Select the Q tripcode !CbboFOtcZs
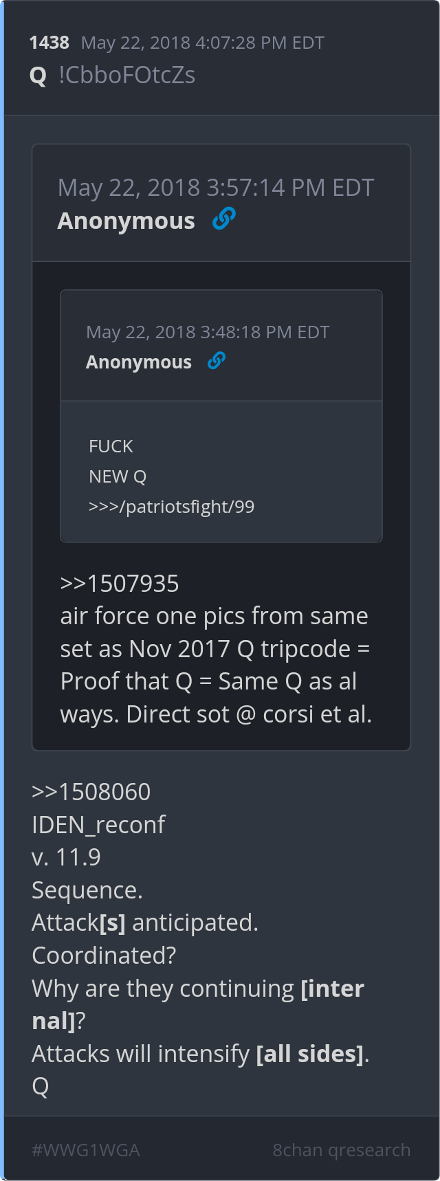Viewport: 440px width, 1181px height. point(127,75)
